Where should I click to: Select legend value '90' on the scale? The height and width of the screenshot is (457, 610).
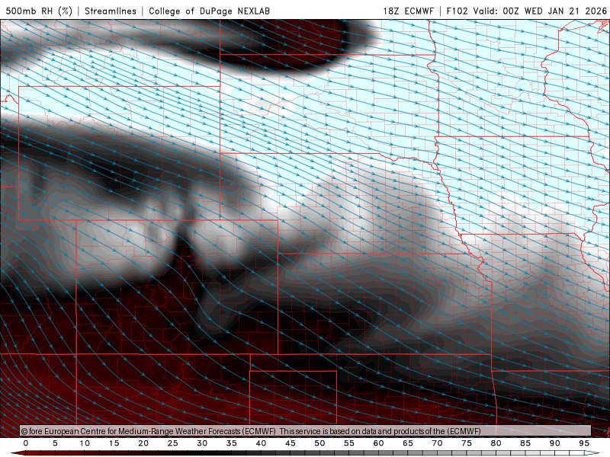pyautogui.click(x=554, y=443)
